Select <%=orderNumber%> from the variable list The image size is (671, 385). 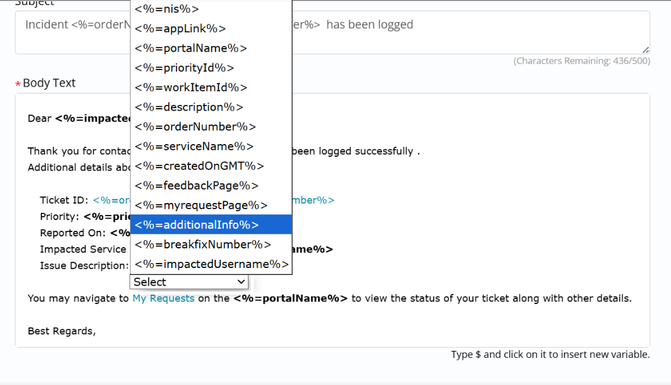pyautogui.click(x=195, y=126)
